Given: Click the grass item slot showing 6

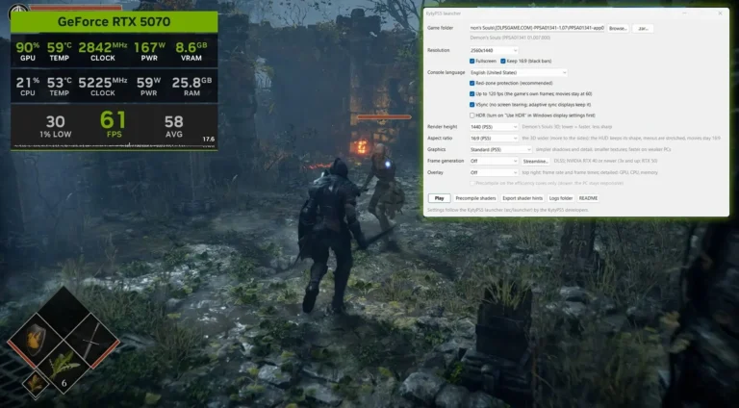Looking at the screenshot, I should [64, 369].
